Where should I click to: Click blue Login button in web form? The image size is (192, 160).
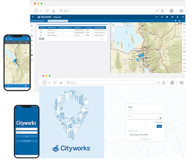click(x=159, y=126)
